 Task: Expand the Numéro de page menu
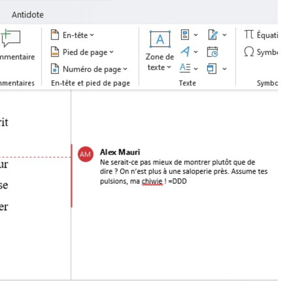click(125, 69)
